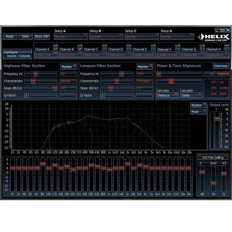Open Configure Inputs / Outputs
The image size is (232, 232).
tap(17, 54)
